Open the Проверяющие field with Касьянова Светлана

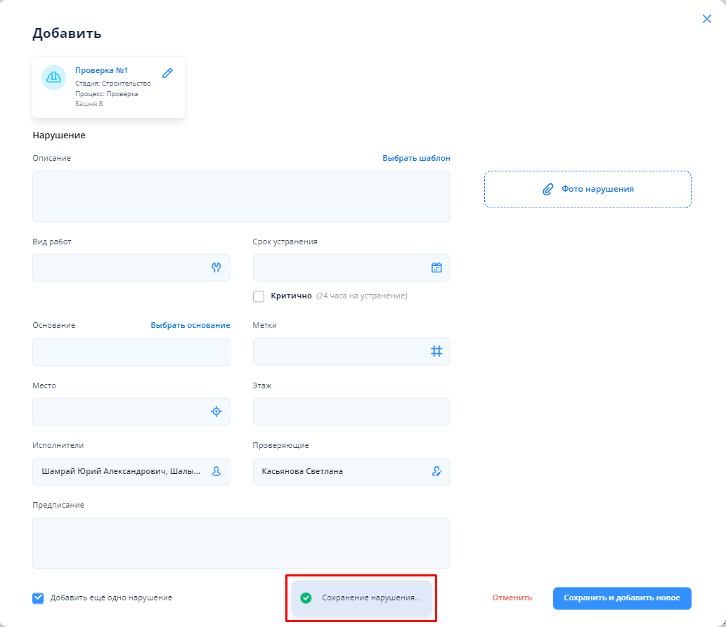[x=337, y=472]
